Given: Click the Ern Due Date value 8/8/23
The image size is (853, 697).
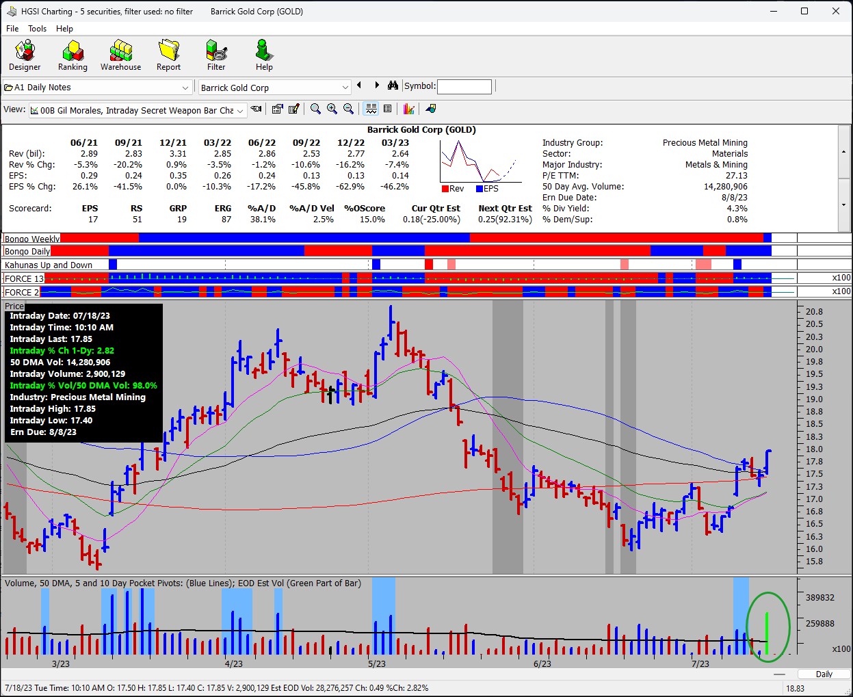Looking at the screenshot, I should (x=734, y=198).
